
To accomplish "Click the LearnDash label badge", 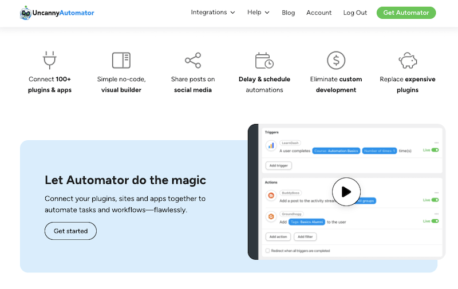I will pyautogui.click(x=290, y=143).
